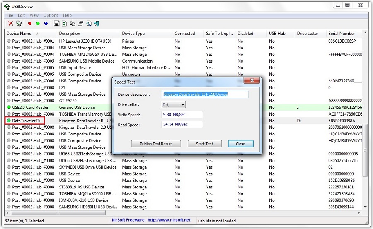Screen dimensions: 373x229
Task: Select the USB2.0 Card Reader row
Action: pyautogui.click(x=184, y=107)
